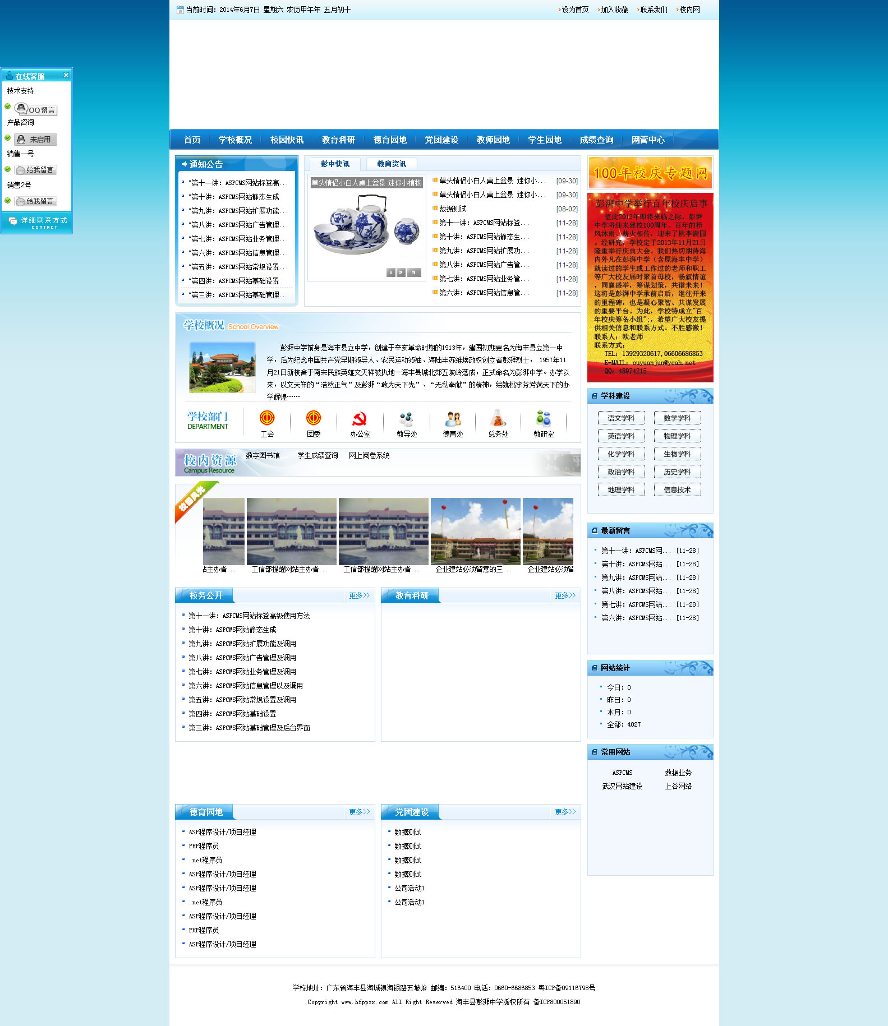
Task: Expand 更多 in the 教育科研 section
Action: (x=565, y=595)
